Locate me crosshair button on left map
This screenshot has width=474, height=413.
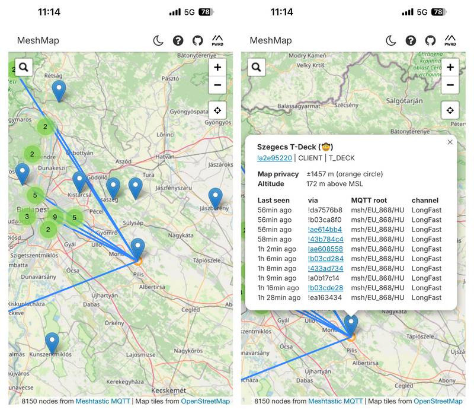tap(217, 110)
